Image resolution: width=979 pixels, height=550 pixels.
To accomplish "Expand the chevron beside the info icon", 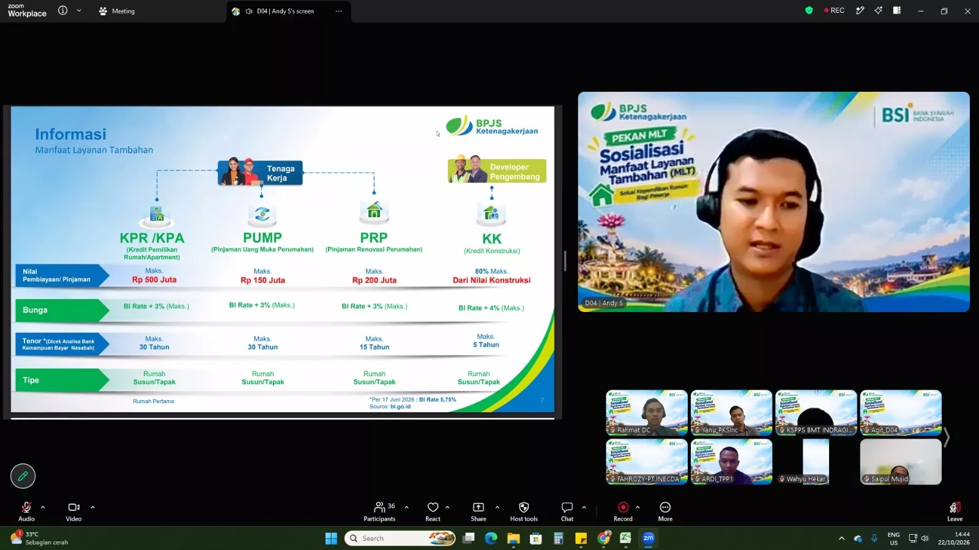I will pyautogui.click(x=79, y=10).
